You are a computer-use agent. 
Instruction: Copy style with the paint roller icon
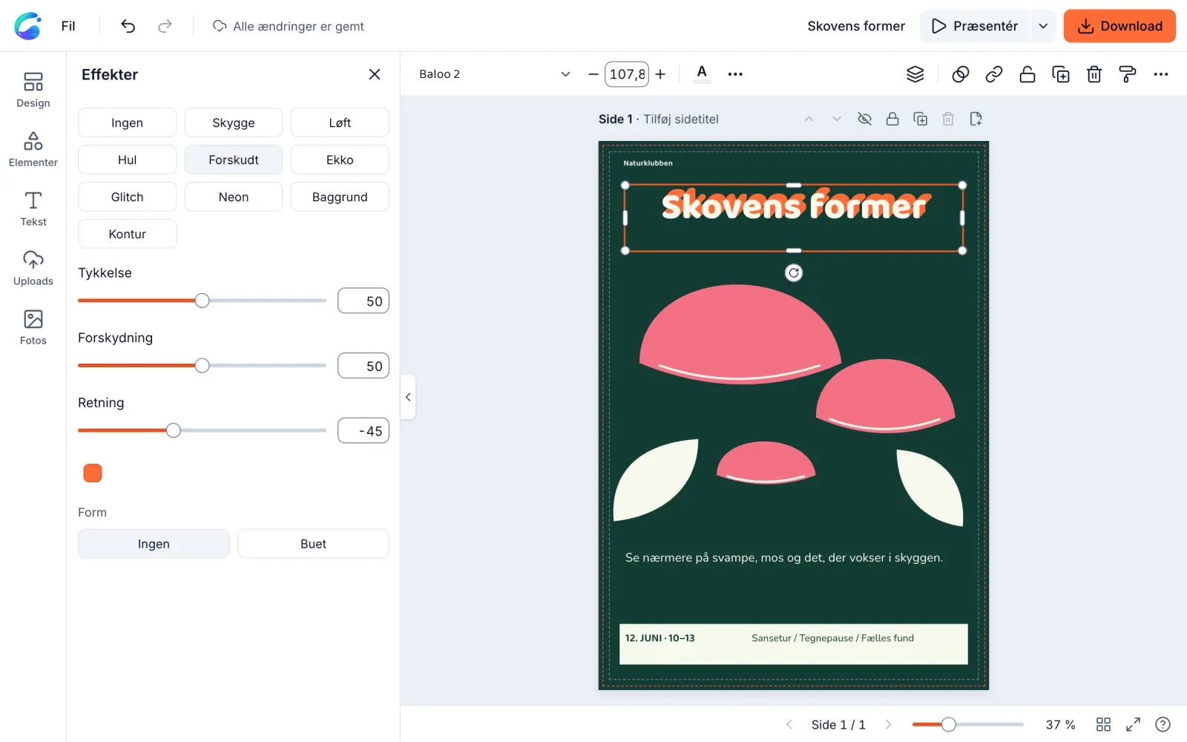coord(1128,74)
